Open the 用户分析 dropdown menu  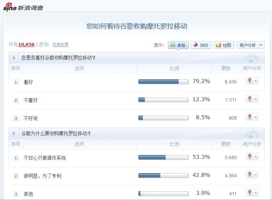click(250, 45)
